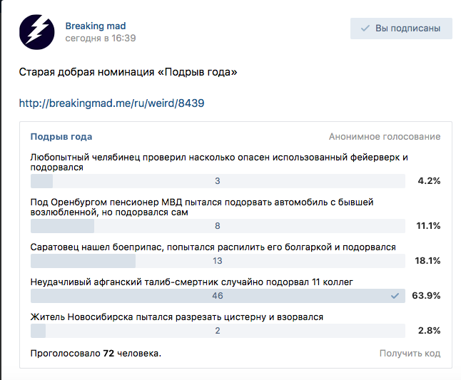This screenshot has width=461, height=380.
Task: Click the 11.1% result percentage
Action: 428,226
